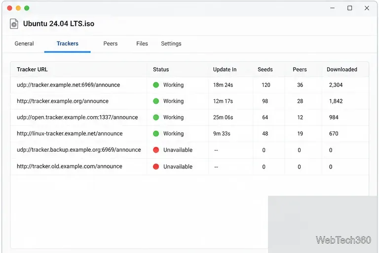The image size is (379, 253).
Task: Click the red macOS close dot
Action: (10, 8)
